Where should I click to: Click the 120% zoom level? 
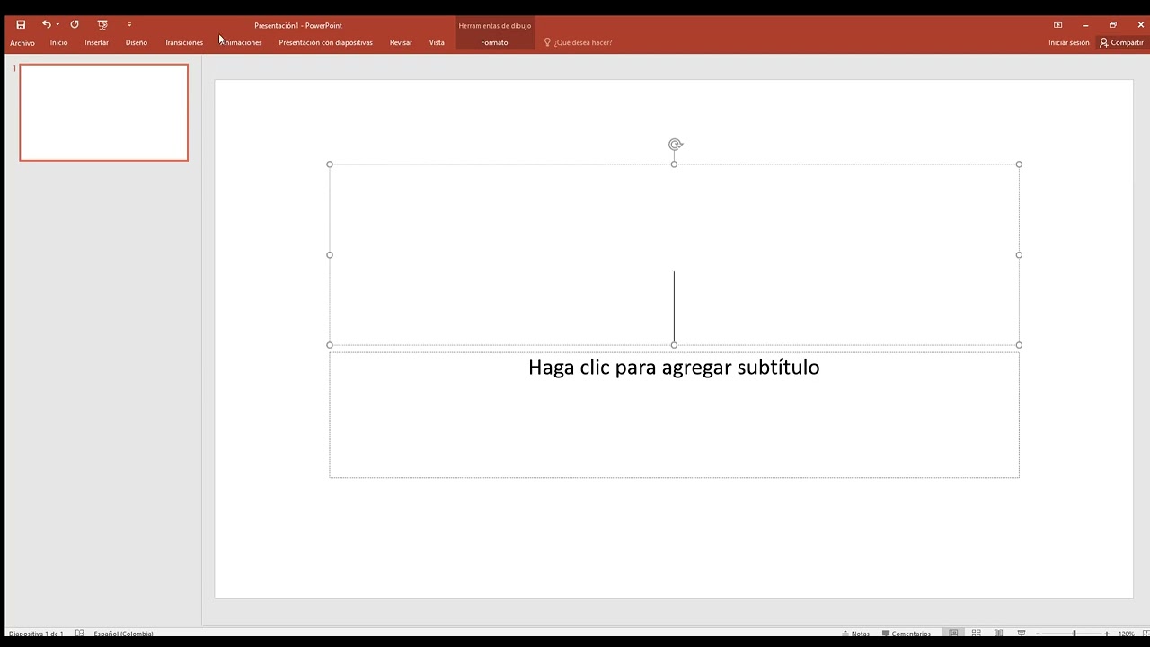point(1126,634)
